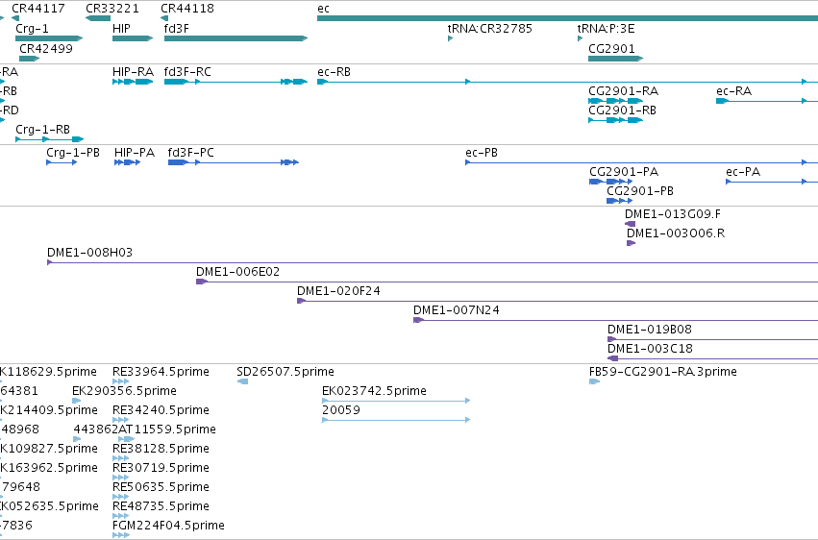Click the fd3F gene bar
Screen dimensions: 818x540
click(235, 38)
